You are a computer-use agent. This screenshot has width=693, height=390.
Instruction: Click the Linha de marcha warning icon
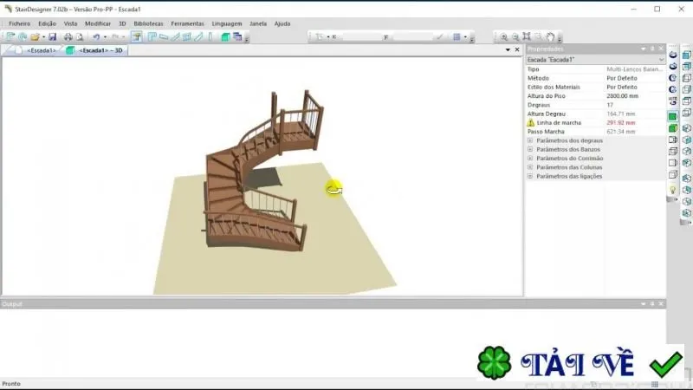tap(531, 122)
